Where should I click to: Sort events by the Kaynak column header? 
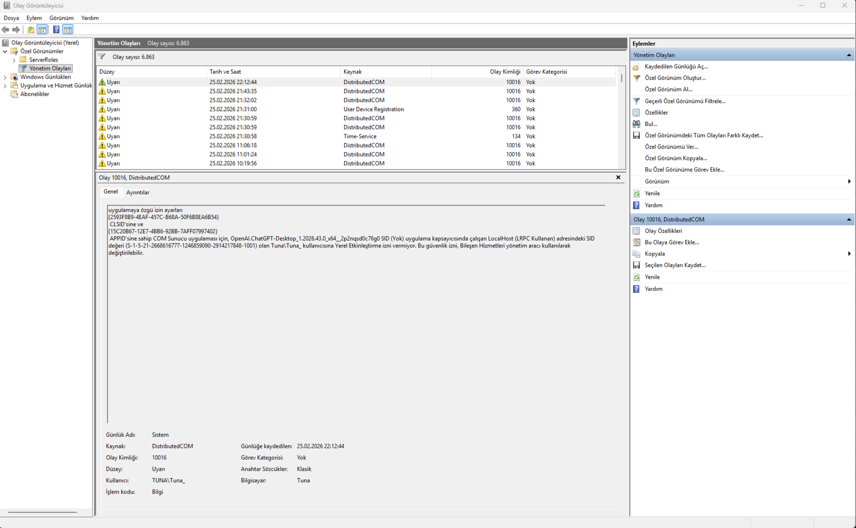coord(386,72)
